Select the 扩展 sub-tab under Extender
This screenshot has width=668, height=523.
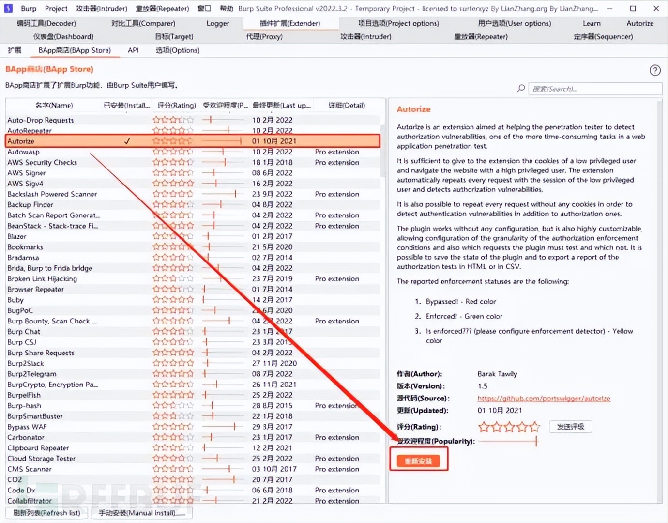pos(15,50)
